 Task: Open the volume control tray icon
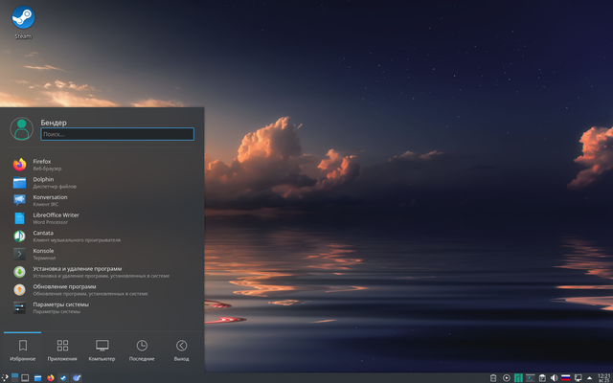coord(554,378)
